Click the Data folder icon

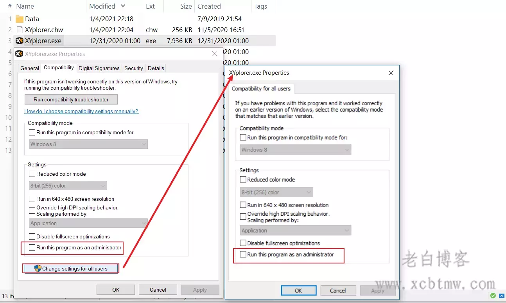point(20,19)
